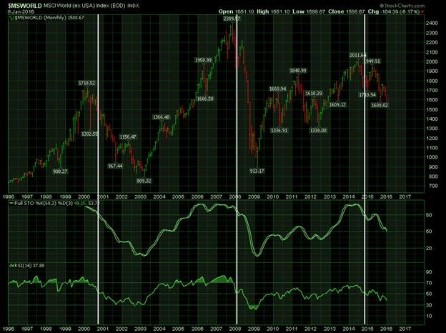Screen dimensions: 446x333
Task: Click the white vertical line near 2015
Action: pyautogui.click(x=365, y=169)
